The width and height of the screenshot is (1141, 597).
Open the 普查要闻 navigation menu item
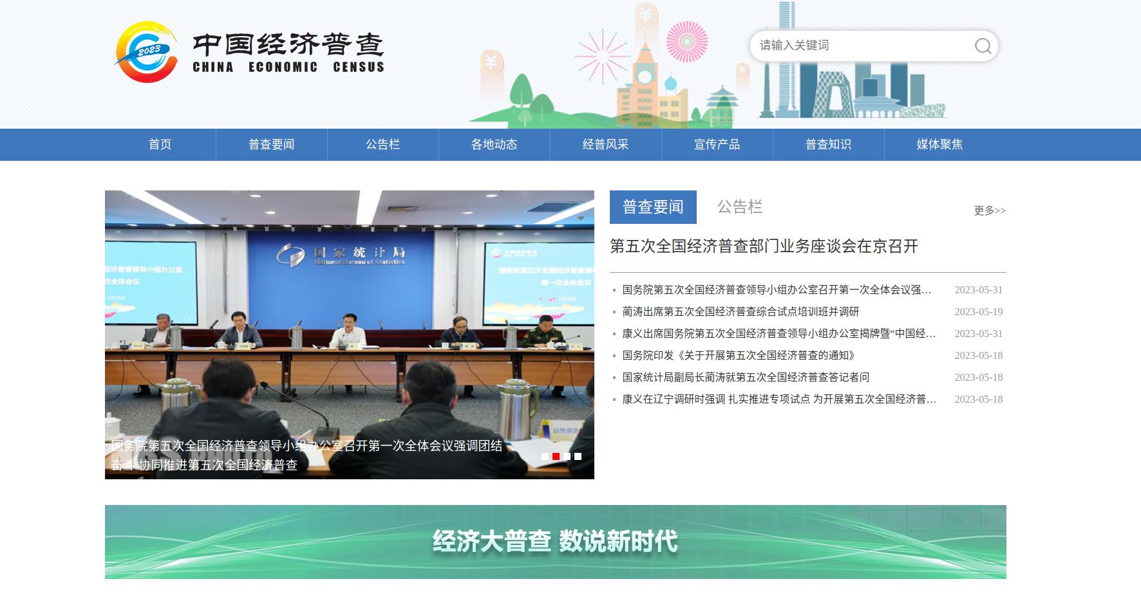click(271, 145)
